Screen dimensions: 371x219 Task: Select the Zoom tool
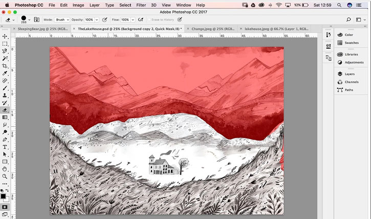[x=5, y=176]
